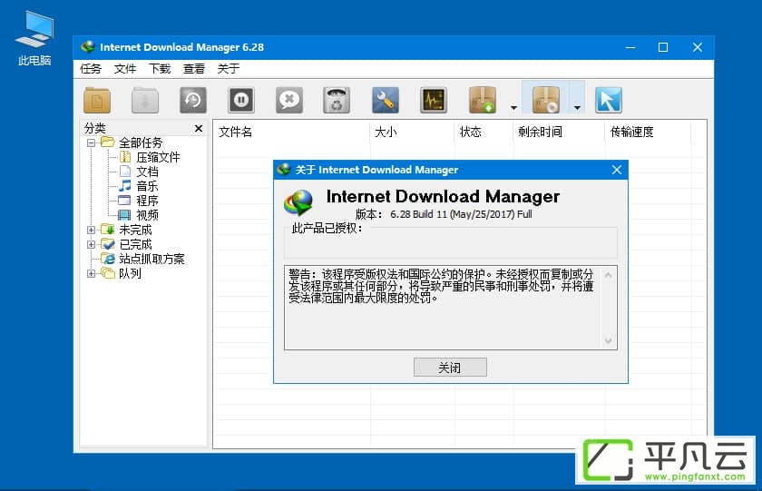Open the 关于 menu
Screen dimensions: 762x491
point(229,69)
